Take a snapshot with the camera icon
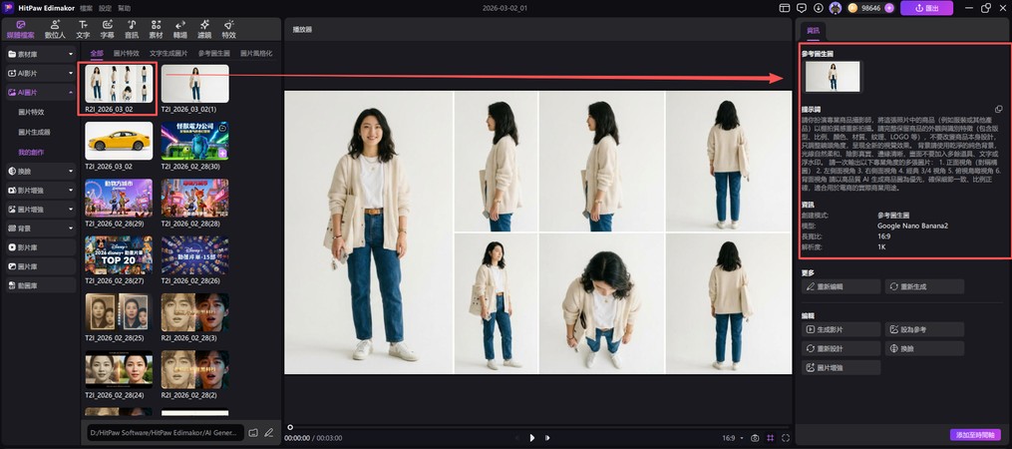 tap(755, 438)
